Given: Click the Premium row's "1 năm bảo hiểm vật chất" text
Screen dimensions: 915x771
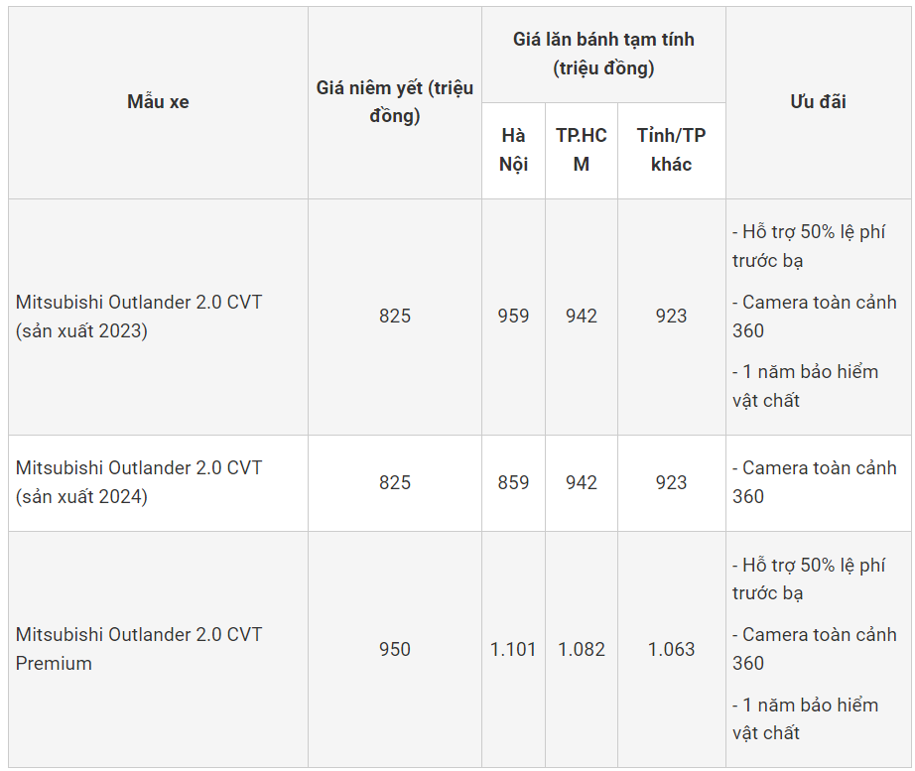Looking at the screenshot, I should pos(805,719).
